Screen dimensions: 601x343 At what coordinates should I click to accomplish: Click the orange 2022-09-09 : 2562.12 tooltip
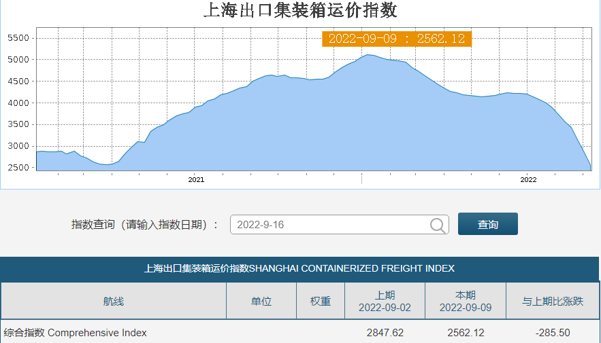coord(396,39)
